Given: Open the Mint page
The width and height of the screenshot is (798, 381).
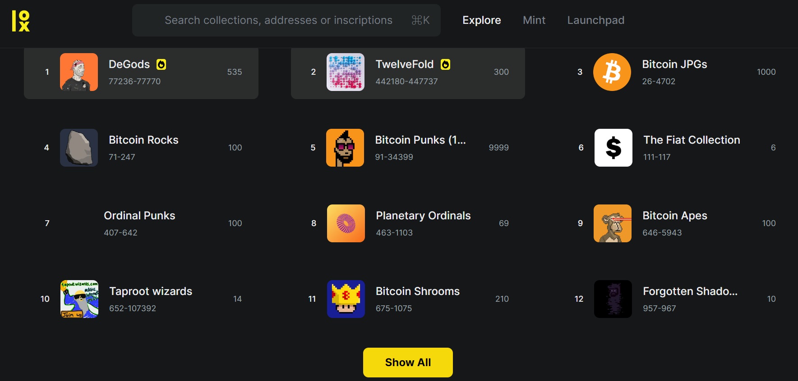Looking at the screenshot, I should (534, 20).
